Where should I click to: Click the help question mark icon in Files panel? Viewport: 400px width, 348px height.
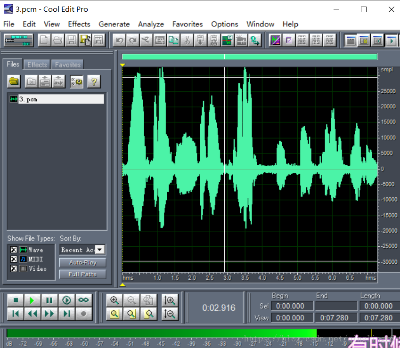[94, 81]
